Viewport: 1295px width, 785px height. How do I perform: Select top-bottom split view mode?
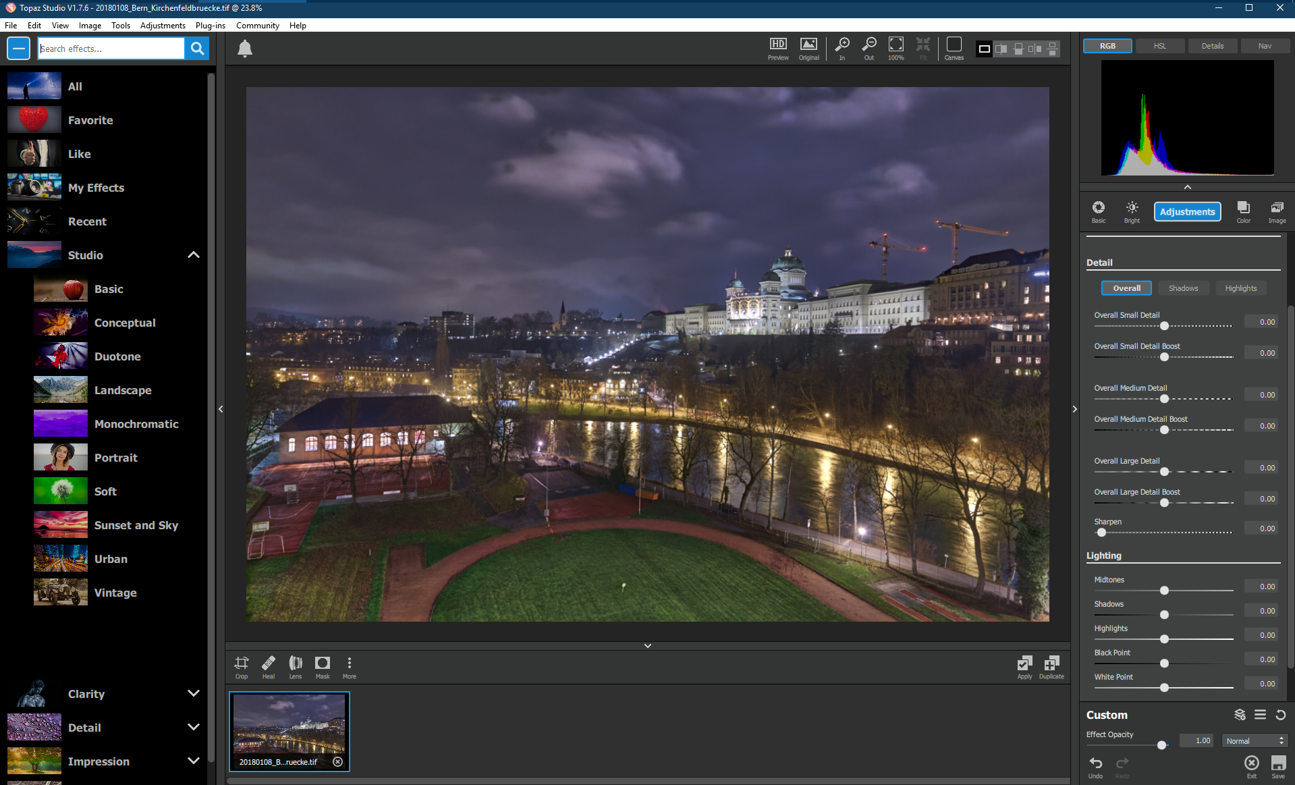tap(1018, 49)
